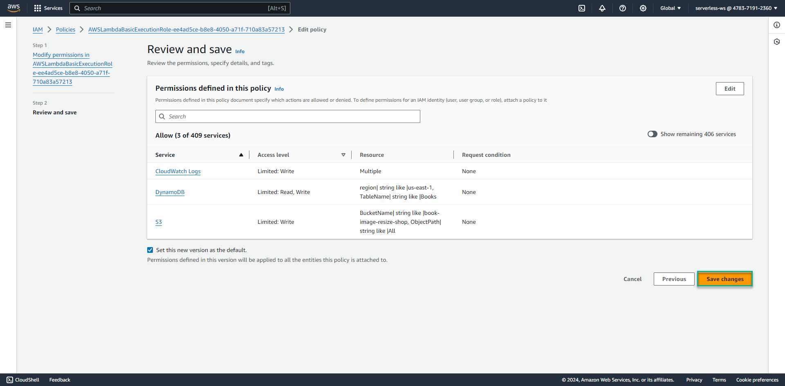Open Terms link in footer
The image size is (785, 386).
[x=719, y=380]
